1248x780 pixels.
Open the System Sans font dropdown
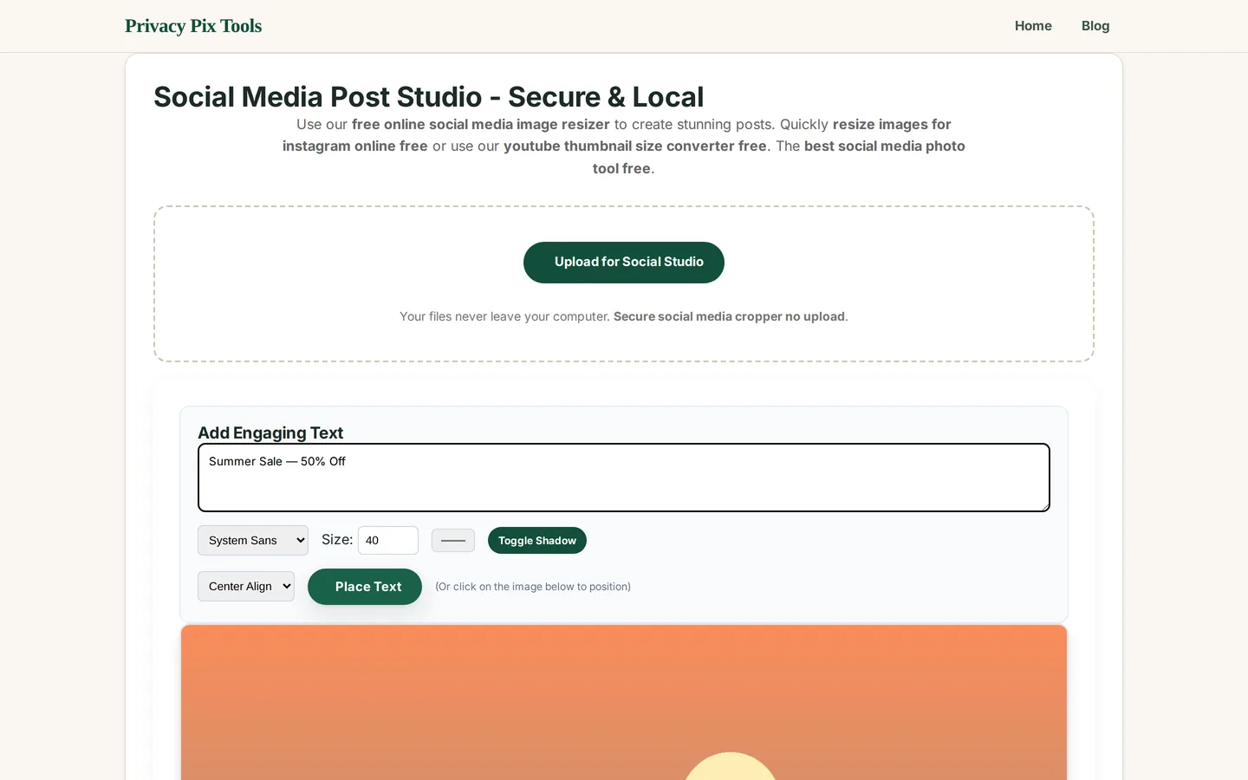[253, 540]
